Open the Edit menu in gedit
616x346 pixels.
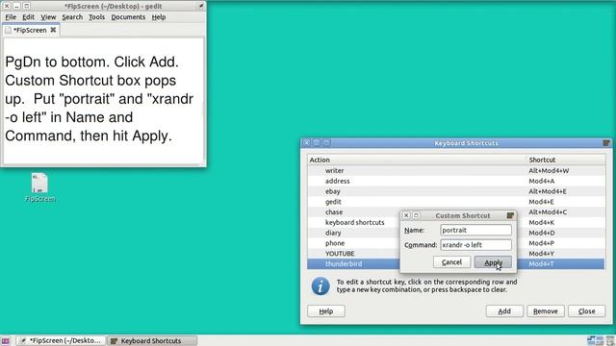click(x=28, y=17)
